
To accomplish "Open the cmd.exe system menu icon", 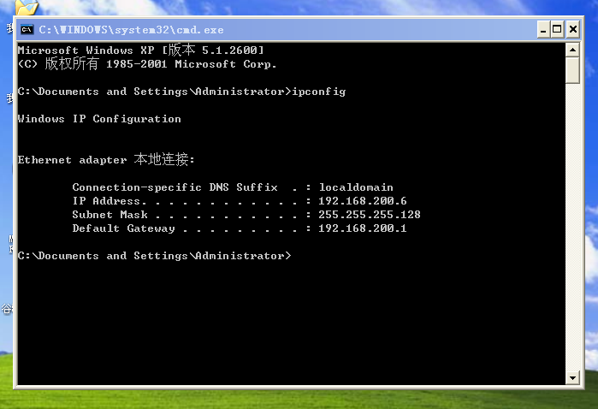I will click(27, 29).
